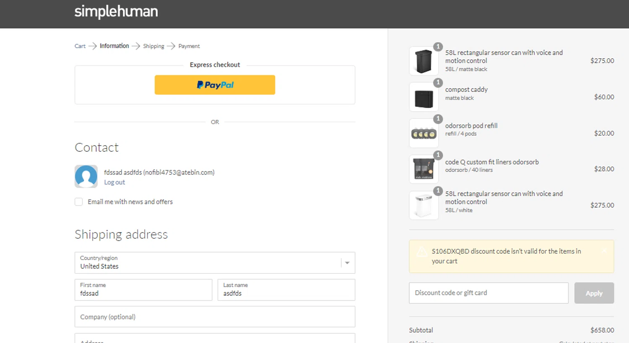Open the code Q custom fit liners thumbnail

[424, 169]
